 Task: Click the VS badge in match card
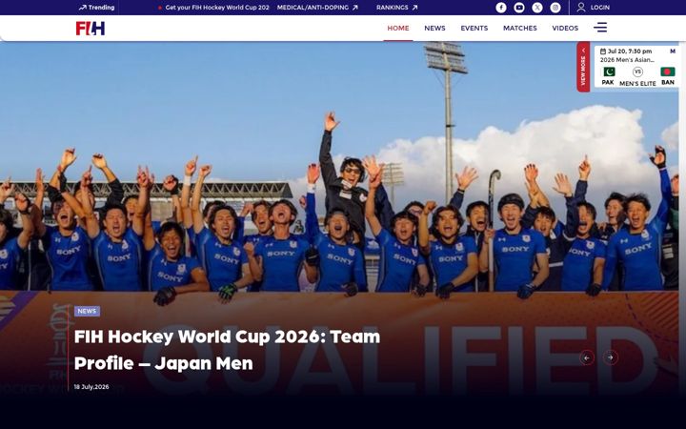pos(637,71)
